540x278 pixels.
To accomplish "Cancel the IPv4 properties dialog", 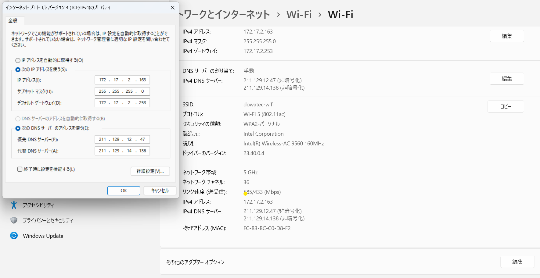I will (x=160, y=191).
